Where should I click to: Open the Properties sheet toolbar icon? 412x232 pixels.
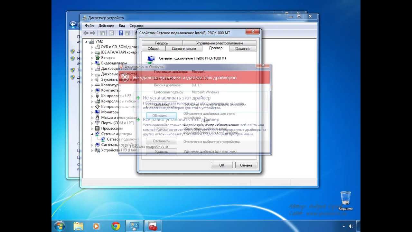click(111, 33)
